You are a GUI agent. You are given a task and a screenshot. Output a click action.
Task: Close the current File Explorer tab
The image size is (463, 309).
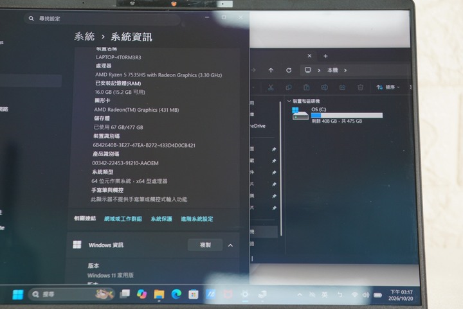309,56
